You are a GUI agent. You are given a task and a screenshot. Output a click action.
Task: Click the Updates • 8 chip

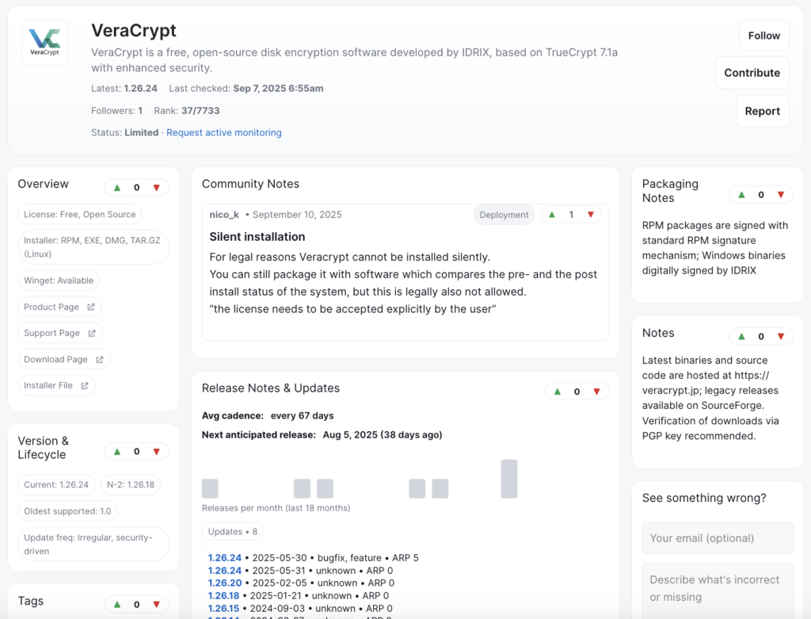pos(233,532)
